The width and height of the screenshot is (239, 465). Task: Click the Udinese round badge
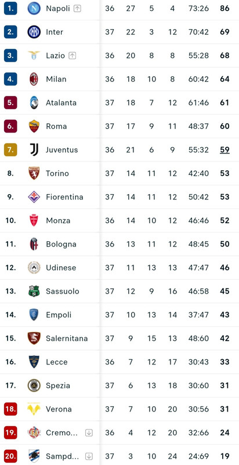point(34,267)
